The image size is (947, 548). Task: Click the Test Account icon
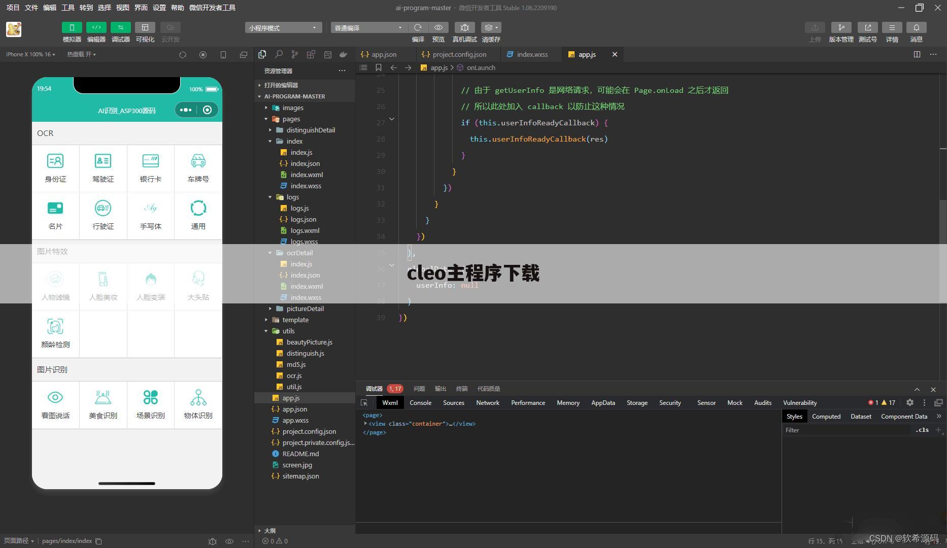868,27
